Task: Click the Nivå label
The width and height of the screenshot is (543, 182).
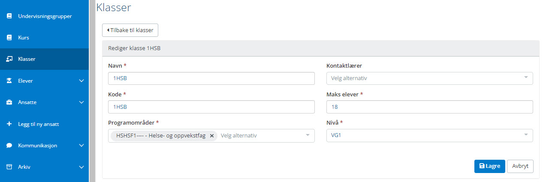Action: point(335,122)
